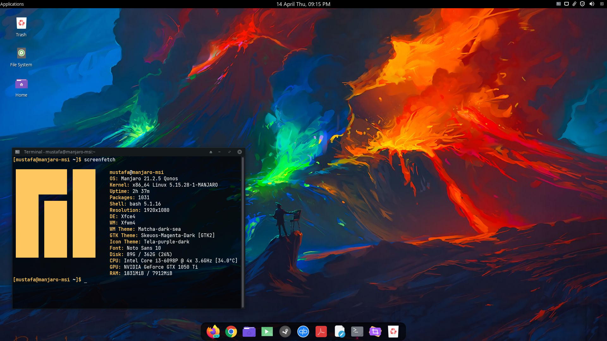Image resolution: width=607 pixels, height=341 pixels.
Task: Click the WM Theme 'Matcha-dark-sea' line
Action: pyautogui.click(x=145, y=229)
